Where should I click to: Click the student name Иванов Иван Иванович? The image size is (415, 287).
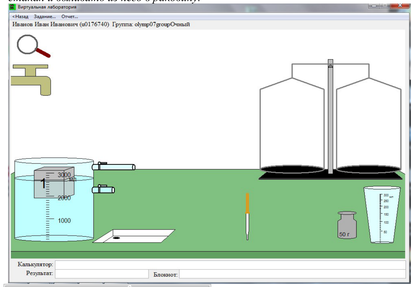click(45, 24)
